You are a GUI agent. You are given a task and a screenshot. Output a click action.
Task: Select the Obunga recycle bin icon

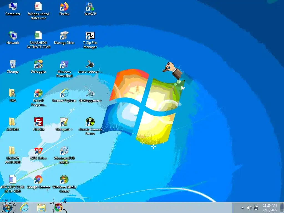(x=13, y=67)
